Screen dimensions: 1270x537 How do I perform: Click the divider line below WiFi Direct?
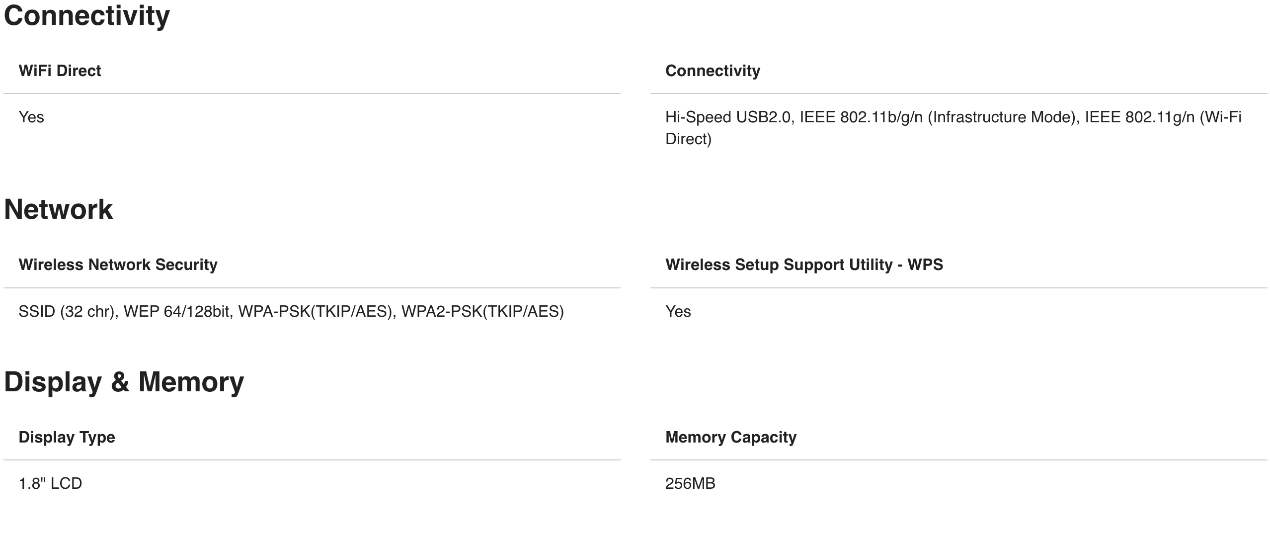coord(312,93)
